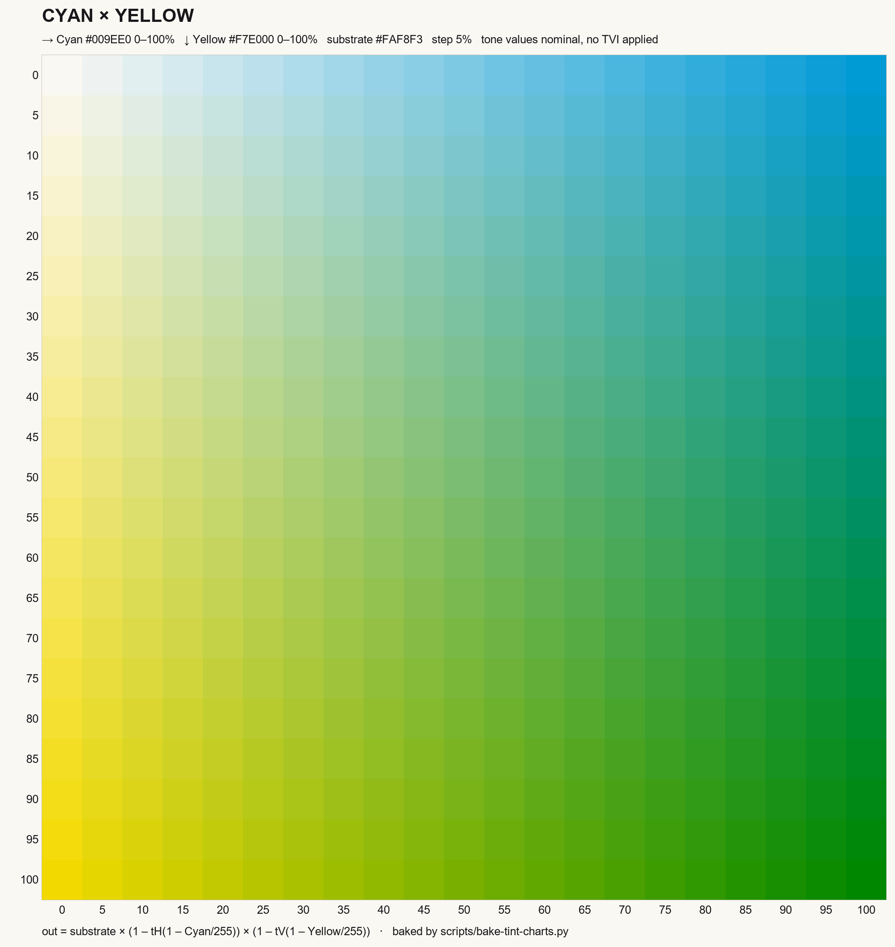Click the swatch at cyan 20, yellow 20
Viewport: 895px width, 947px height.
223,236
